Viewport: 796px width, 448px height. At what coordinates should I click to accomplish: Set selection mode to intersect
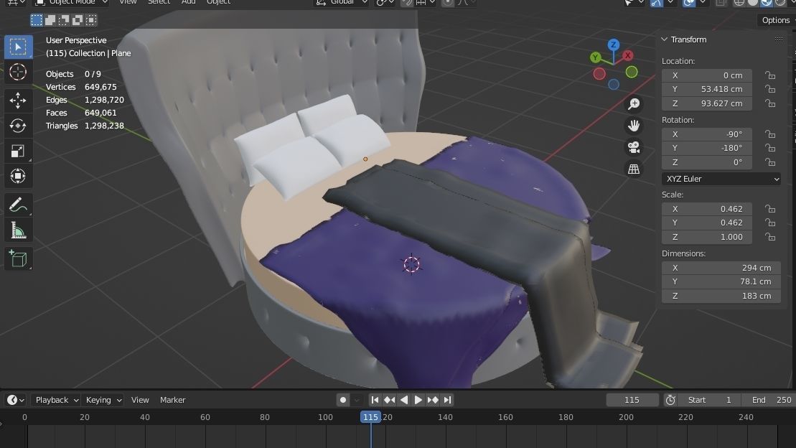91,20
